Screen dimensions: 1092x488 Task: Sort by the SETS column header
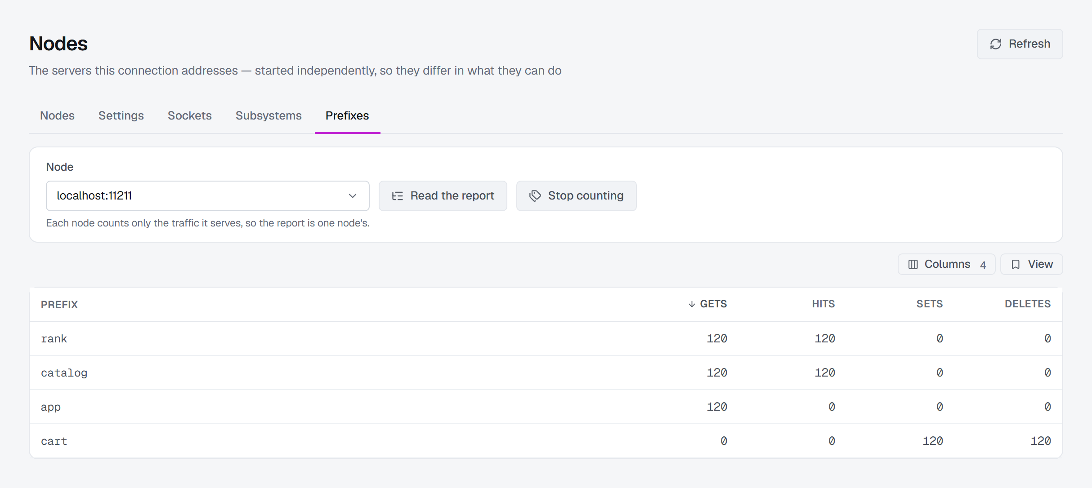930,304
